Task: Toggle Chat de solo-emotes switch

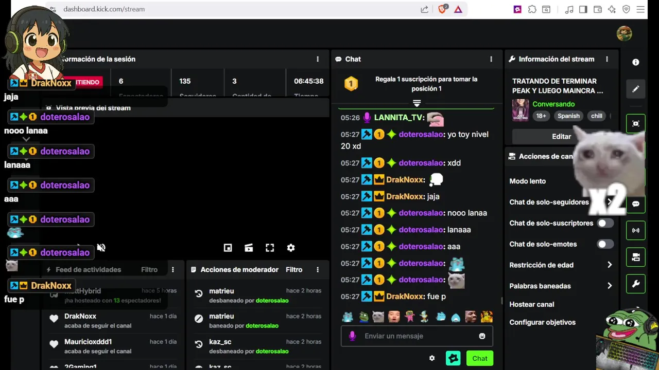Action: (x=605, y=244)
